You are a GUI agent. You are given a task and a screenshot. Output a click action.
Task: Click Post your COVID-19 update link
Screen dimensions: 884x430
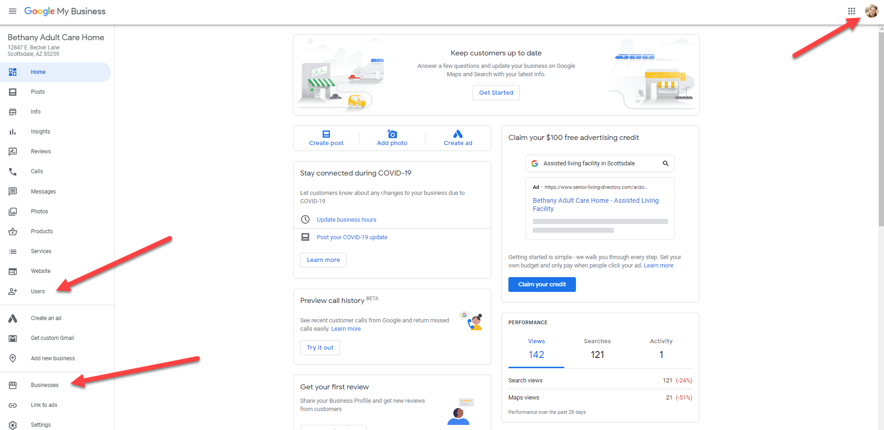point(352,237)
